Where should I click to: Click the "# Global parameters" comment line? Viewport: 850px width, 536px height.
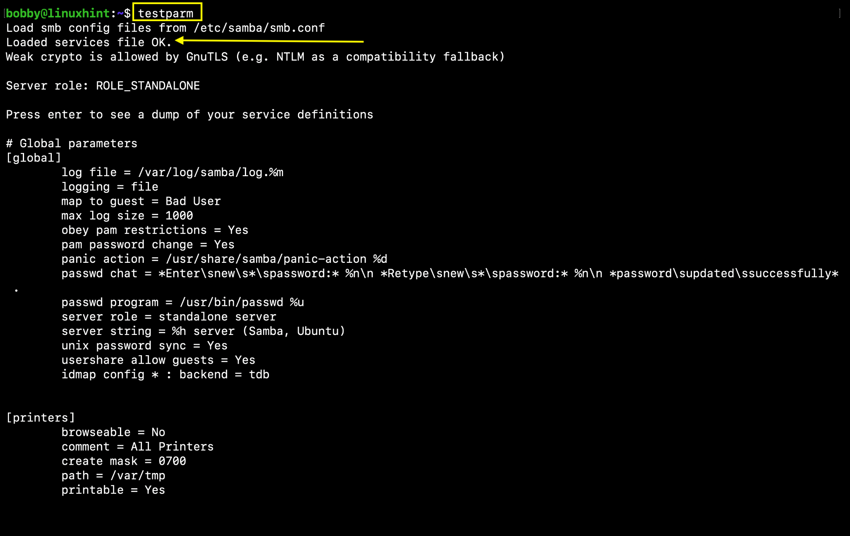click(x=71, y=143)
